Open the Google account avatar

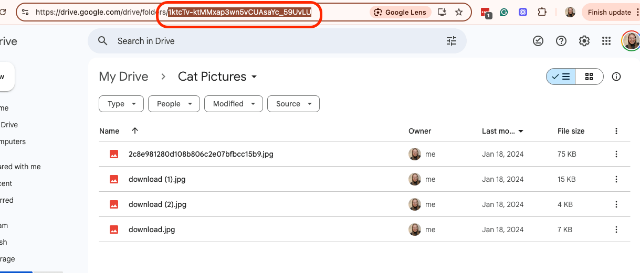[x=631, y=41]
